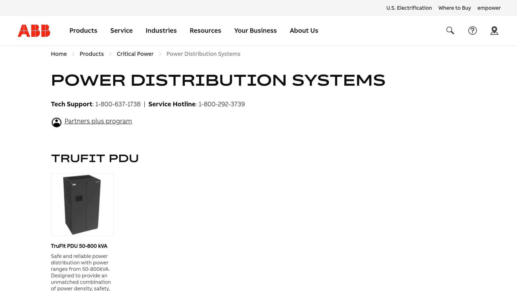Open TruFit PDU 50-800 kVA title
This screenshot has width=517, height=291.
(79, 246)
